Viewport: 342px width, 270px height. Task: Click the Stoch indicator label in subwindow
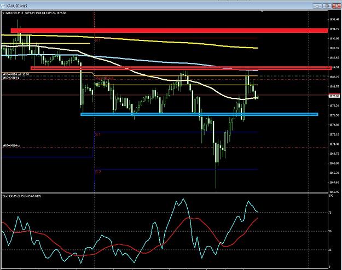[21, 196]
